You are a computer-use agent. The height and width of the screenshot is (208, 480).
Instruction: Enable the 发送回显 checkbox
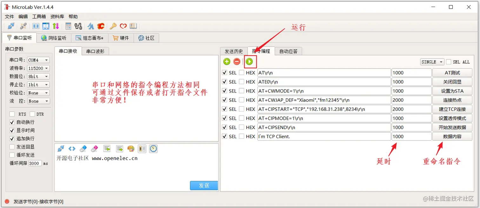(x=12, y=147)
